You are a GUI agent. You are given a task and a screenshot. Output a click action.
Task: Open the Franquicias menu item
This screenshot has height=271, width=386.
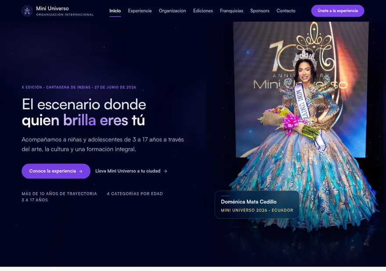point(232,11)
